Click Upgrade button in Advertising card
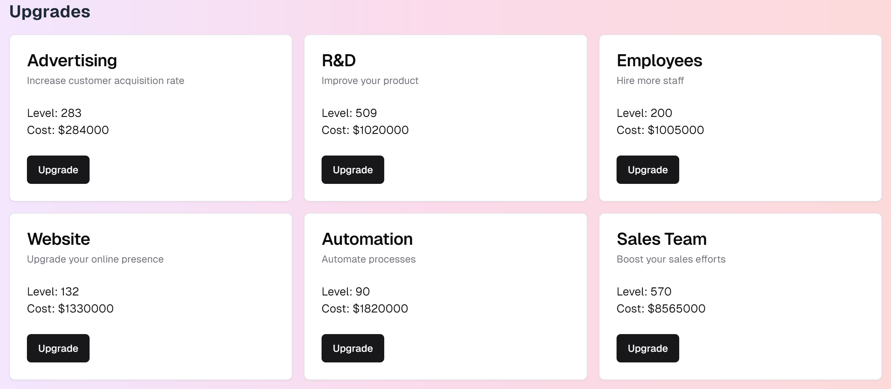 (x=58, y=170)
